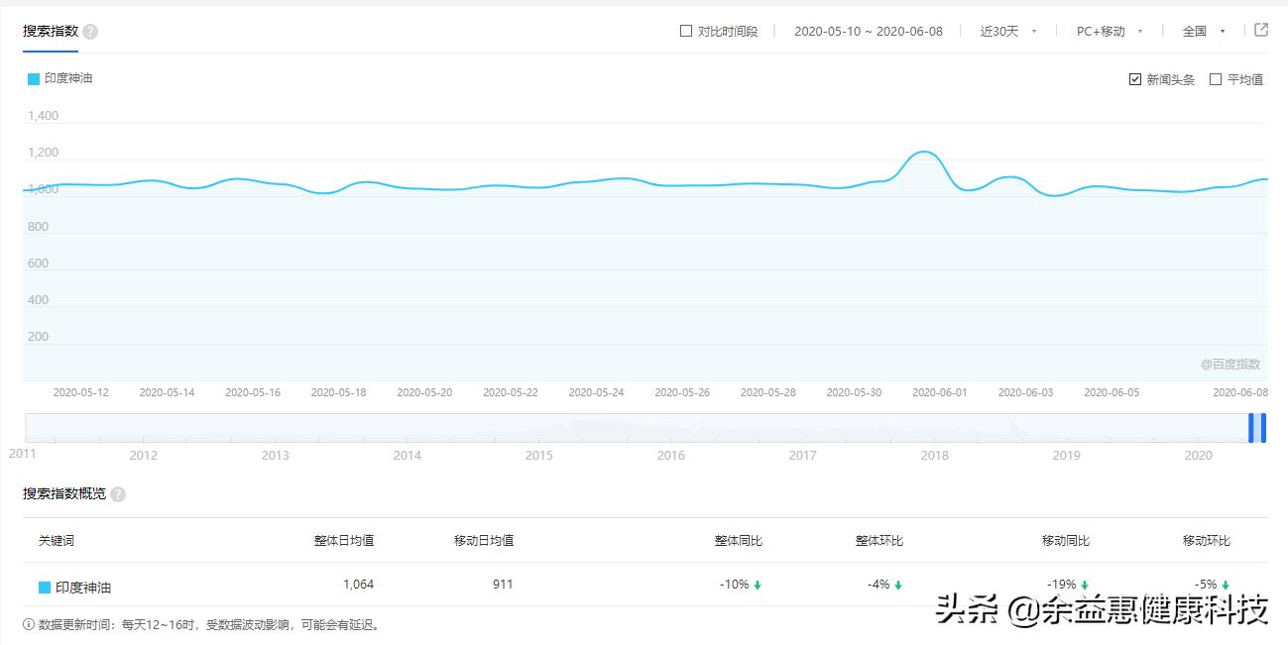Enable the 对比时间段 checkbox
The width and height of the screenshot is (1288, 645).
685,30
